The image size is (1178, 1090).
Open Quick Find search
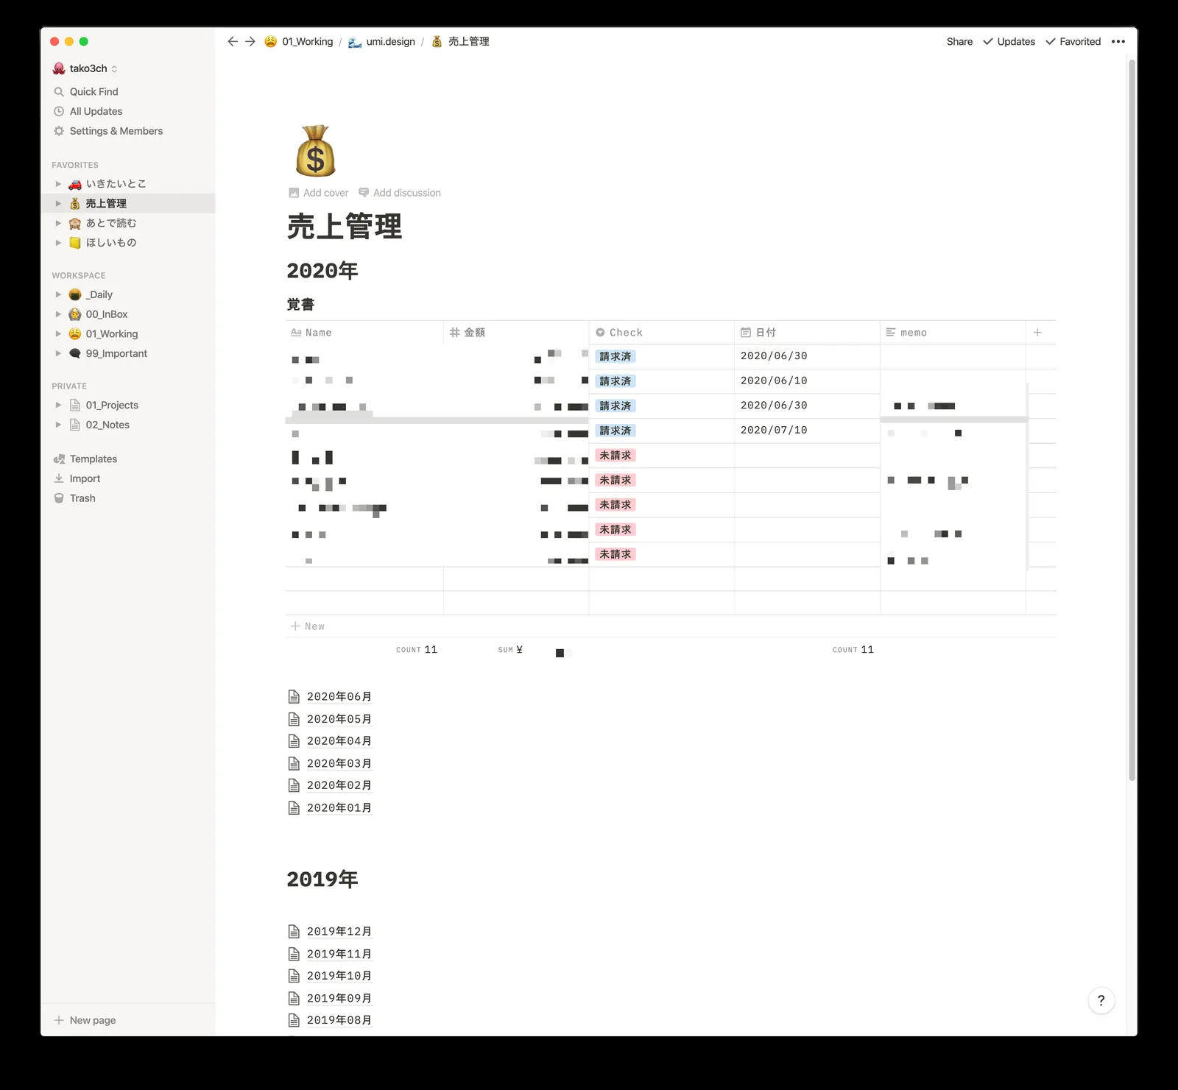pos(94,92)
